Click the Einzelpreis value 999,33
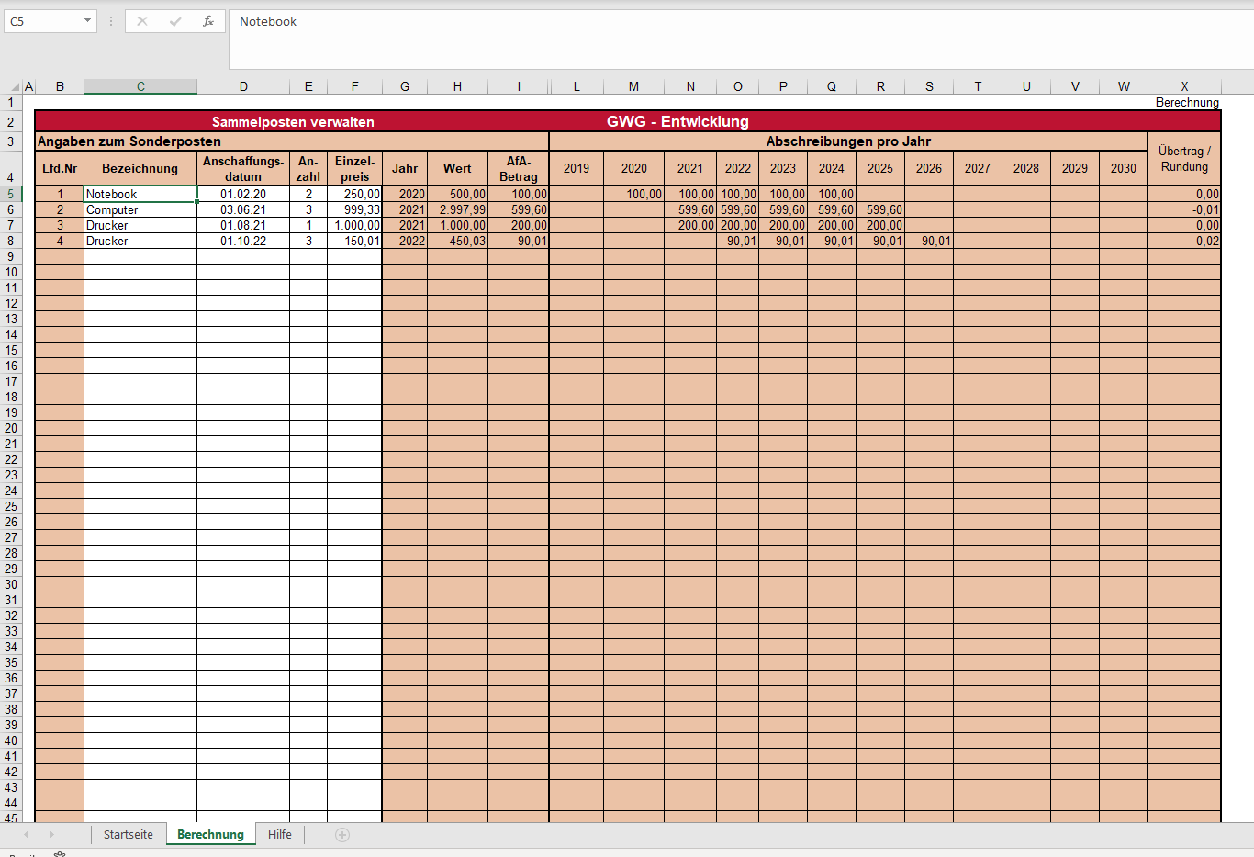 [354, 209]
